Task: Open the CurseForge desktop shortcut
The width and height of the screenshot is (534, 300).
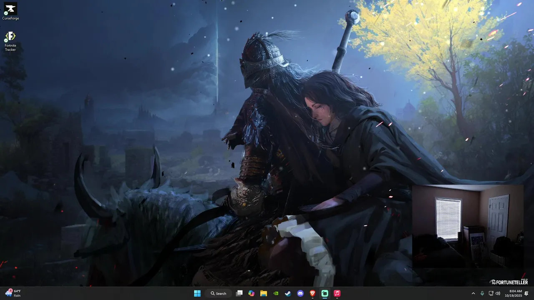Action: click(10, 11)
